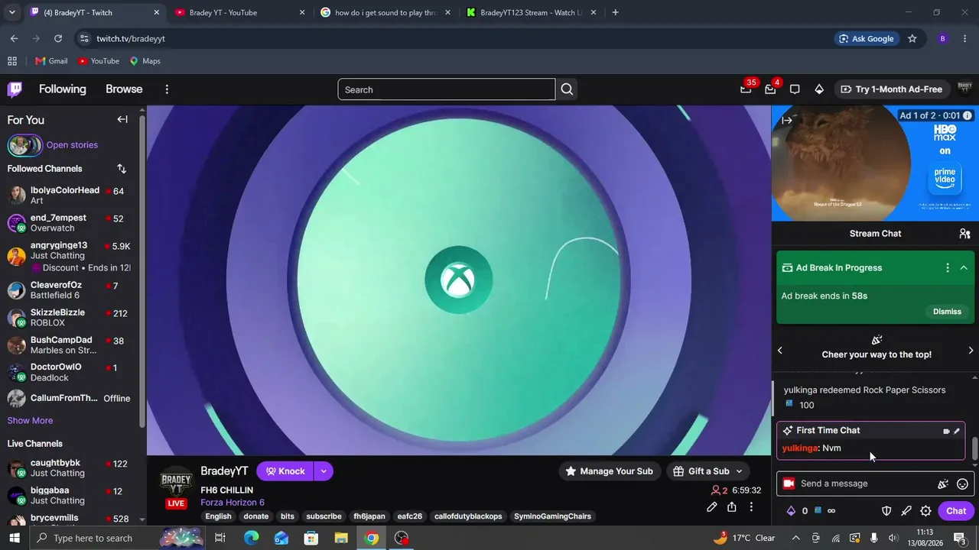Bookmark this page with the star icon

912,38
